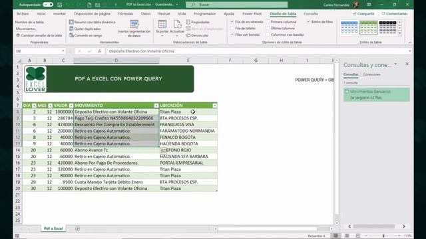426x239 pixels.
Task: Select the Pdf a Excel sheet tab
Action: (x=53, y=228)
